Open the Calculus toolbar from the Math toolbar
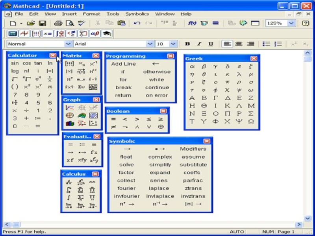Image resolution: width=315 pixels, height=236 pixels. [x=60, y=34]
